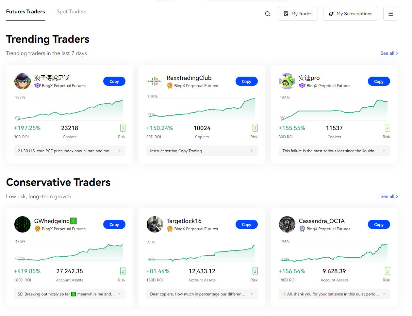Switch to Spot Traders tab
This screenshot has height=316, width=412.
click(72, 12)
